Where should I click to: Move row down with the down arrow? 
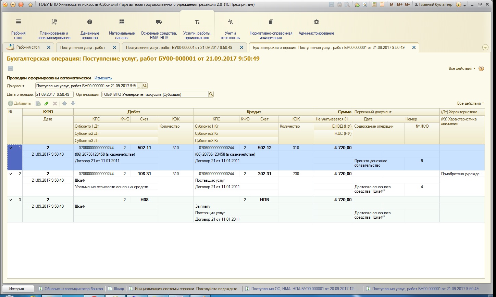click(x=73, y=103)
